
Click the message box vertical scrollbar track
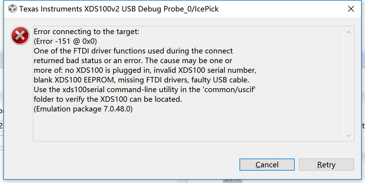[348, 84]
